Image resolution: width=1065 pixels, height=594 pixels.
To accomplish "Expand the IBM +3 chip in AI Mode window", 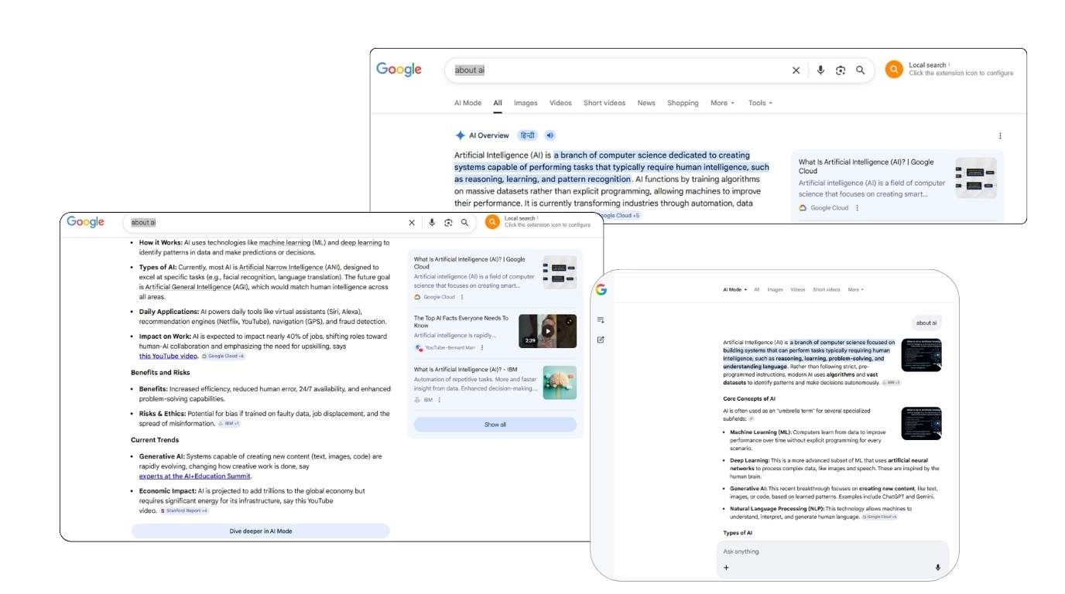I will pyautogui.click(x=891, y=383).
